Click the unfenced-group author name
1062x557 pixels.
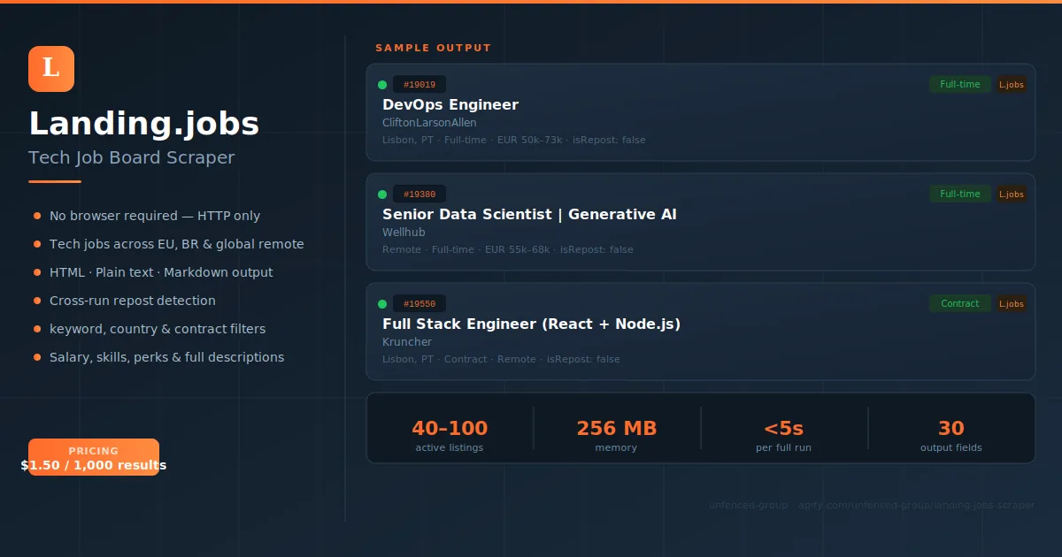(748, 505)
